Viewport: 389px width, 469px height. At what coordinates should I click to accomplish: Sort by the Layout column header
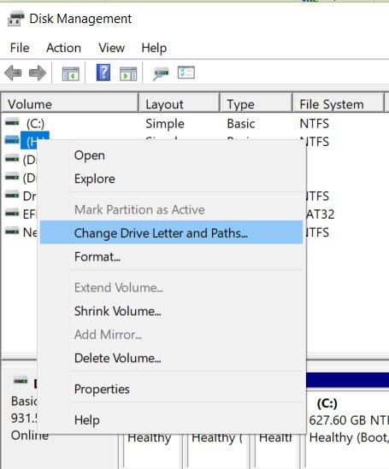pyautogui.click(x=179, y=104)
